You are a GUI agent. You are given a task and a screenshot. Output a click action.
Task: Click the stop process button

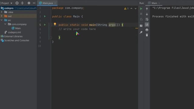tap(141, 14)
